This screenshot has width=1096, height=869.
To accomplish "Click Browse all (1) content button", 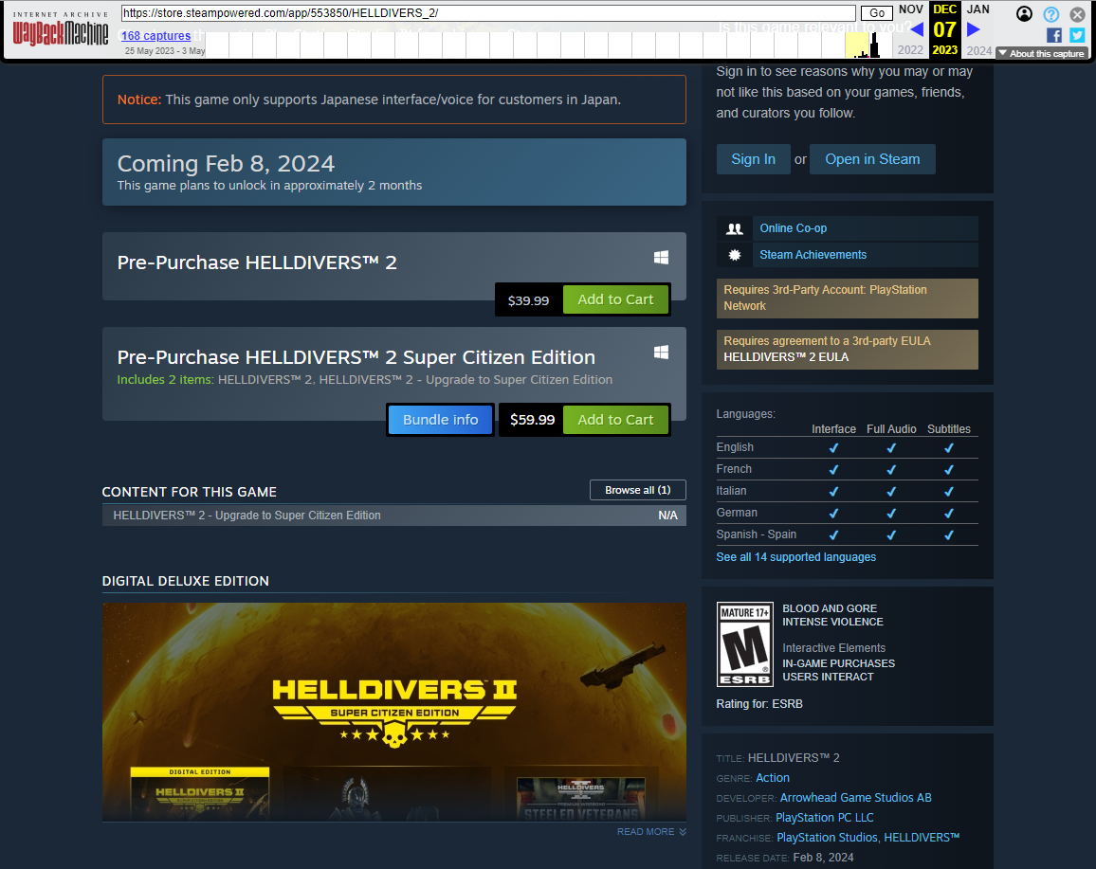I will coord(637,490).
